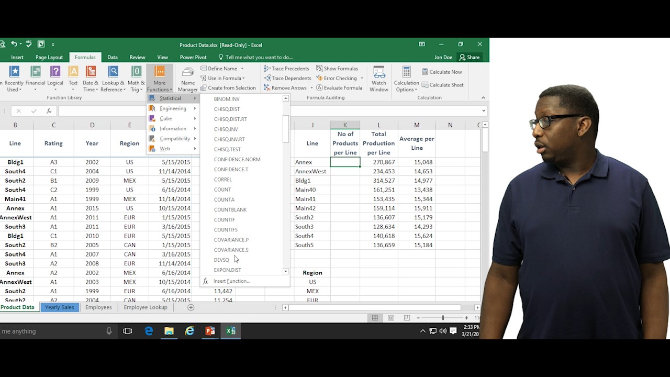The height and width of the screenshot is (377, 670).
Task: Open the Error Checking dropdown arrow
Action: click(x=362, y=78)
